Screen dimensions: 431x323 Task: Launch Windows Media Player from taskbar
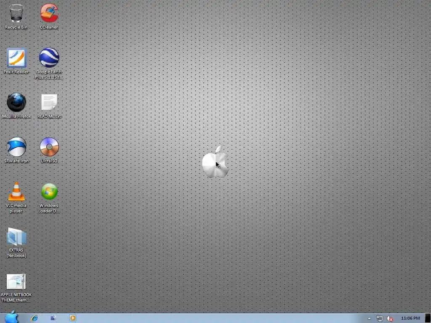pos(72,318)
